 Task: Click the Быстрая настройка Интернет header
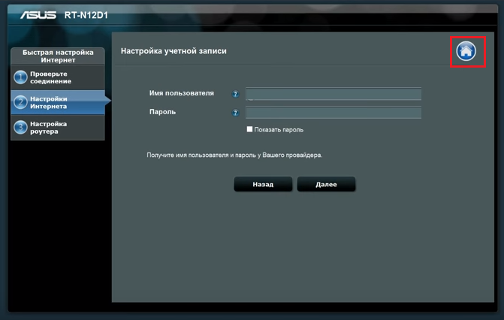[x=58, y=56]
